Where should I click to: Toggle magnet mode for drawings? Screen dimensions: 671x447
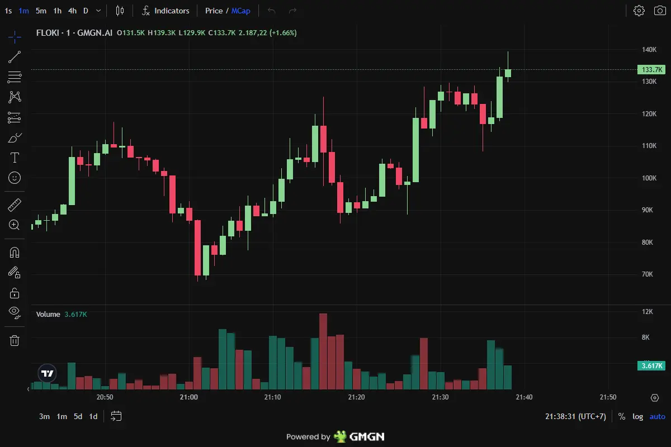click(x=15, y=252)
